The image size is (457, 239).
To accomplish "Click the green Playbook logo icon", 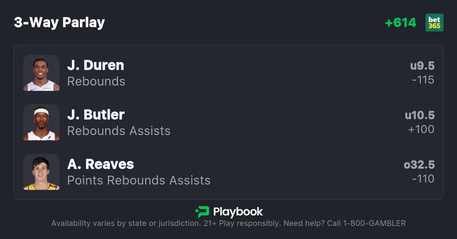I will pyautogui.click(x=202, y=212).
